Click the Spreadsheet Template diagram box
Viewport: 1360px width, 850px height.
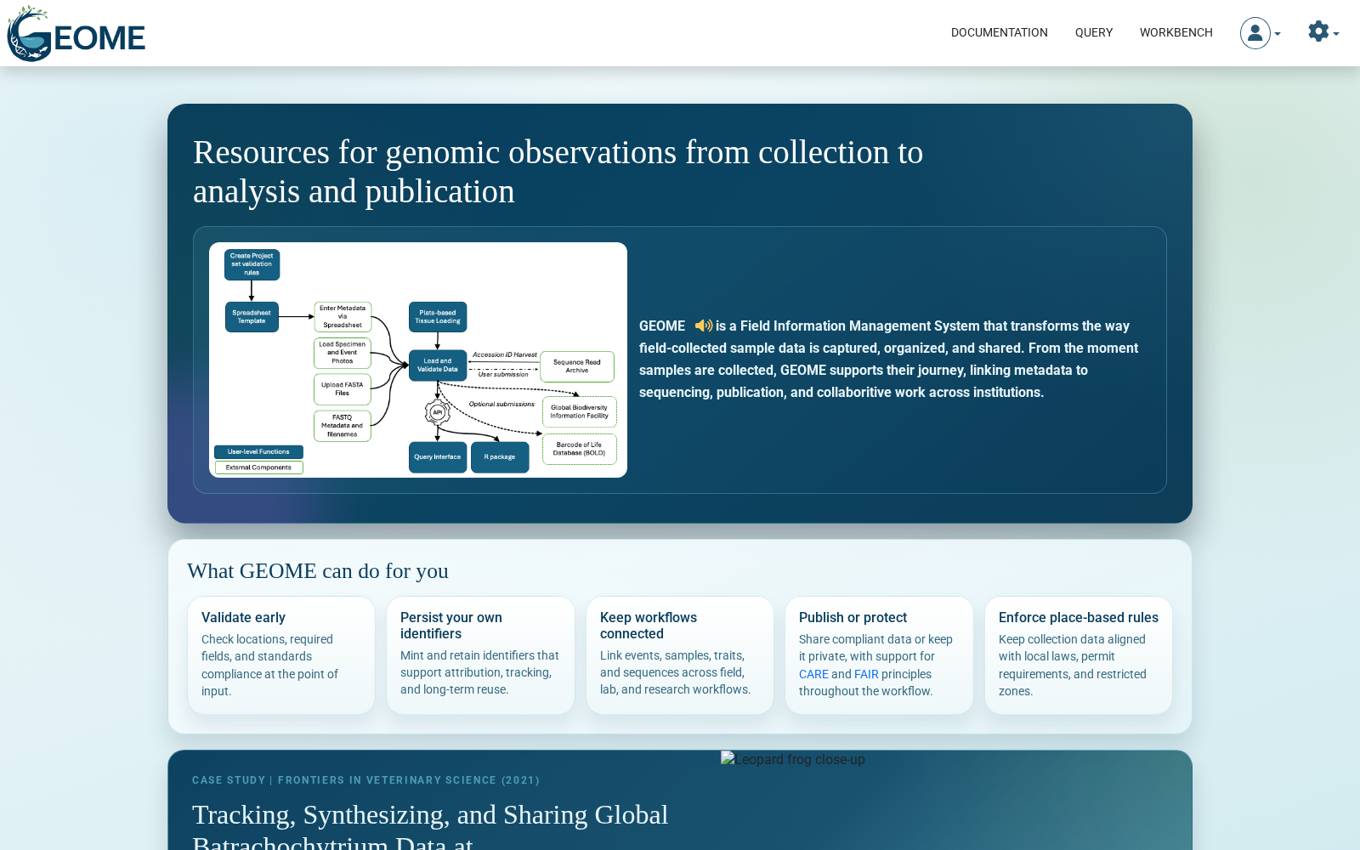[x=252, y=317]
